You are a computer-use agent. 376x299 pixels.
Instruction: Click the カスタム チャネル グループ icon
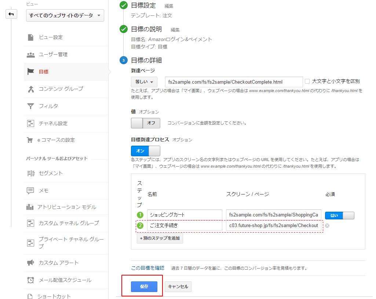(30, 223)
